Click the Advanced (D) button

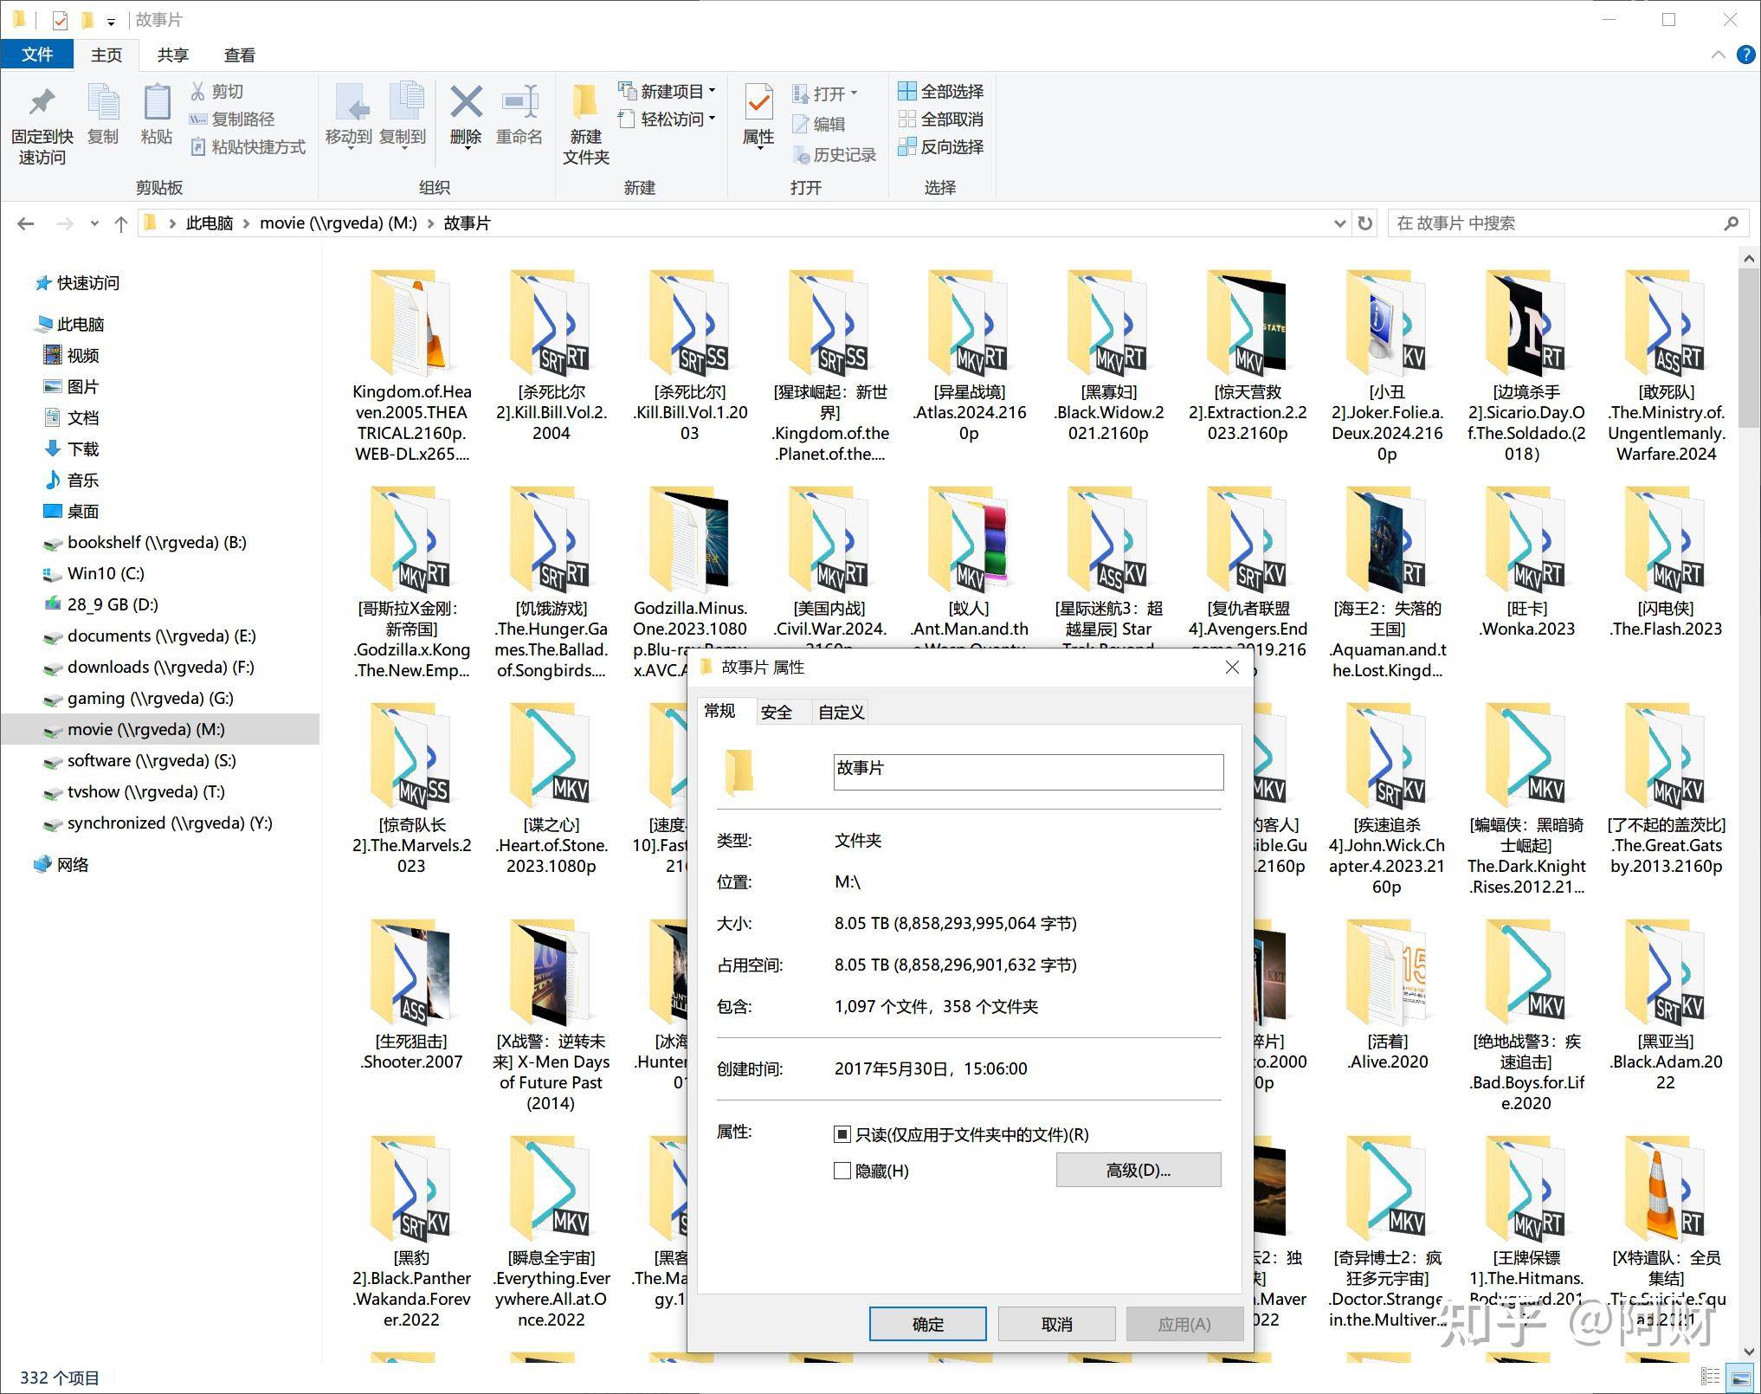[x=1139, y=1170]
